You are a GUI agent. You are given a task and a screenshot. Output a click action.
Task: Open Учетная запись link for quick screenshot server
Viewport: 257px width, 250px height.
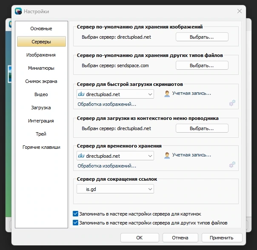[191, 93]
